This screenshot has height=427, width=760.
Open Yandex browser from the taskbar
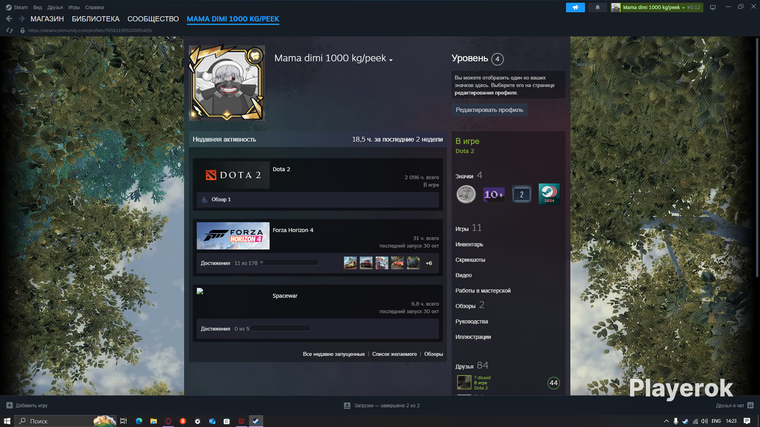pyautogui.click(x=183, y=421)
